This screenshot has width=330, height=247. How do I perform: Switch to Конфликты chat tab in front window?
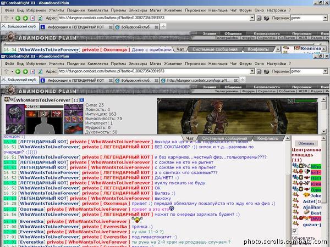point(268,138)
